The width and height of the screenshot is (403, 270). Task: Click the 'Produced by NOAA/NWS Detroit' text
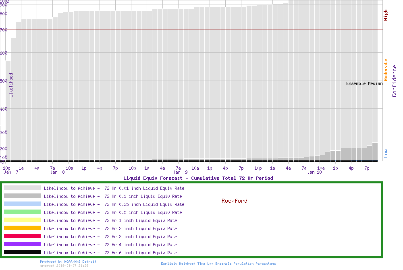pos(68,262)
